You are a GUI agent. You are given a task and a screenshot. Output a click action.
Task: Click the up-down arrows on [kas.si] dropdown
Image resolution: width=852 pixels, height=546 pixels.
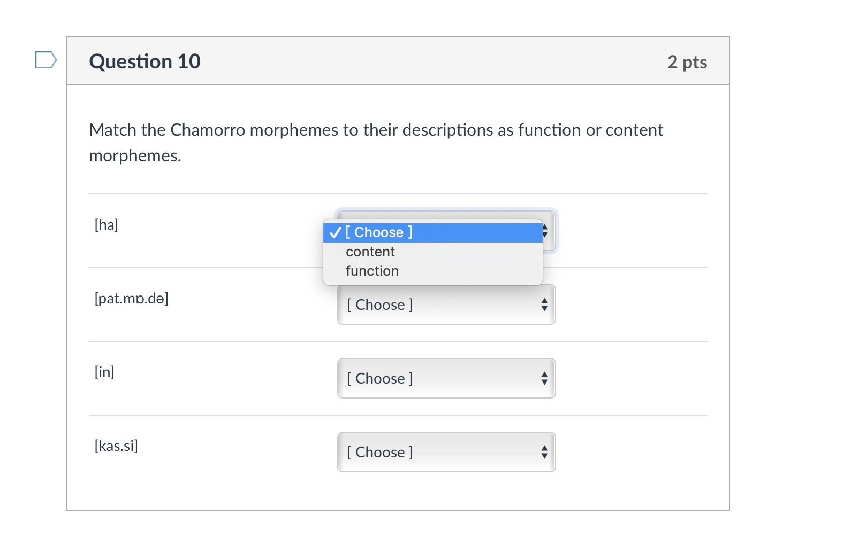pyautogui.click(x=544, y=452)
